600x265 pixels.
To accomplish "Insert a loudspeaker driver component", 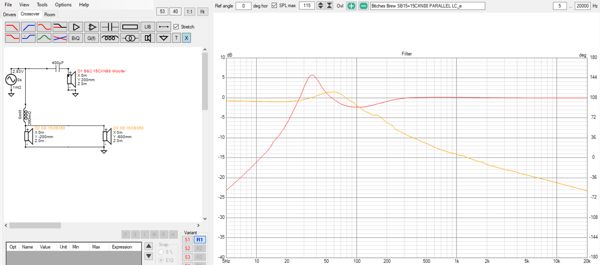I will [148, 38].
